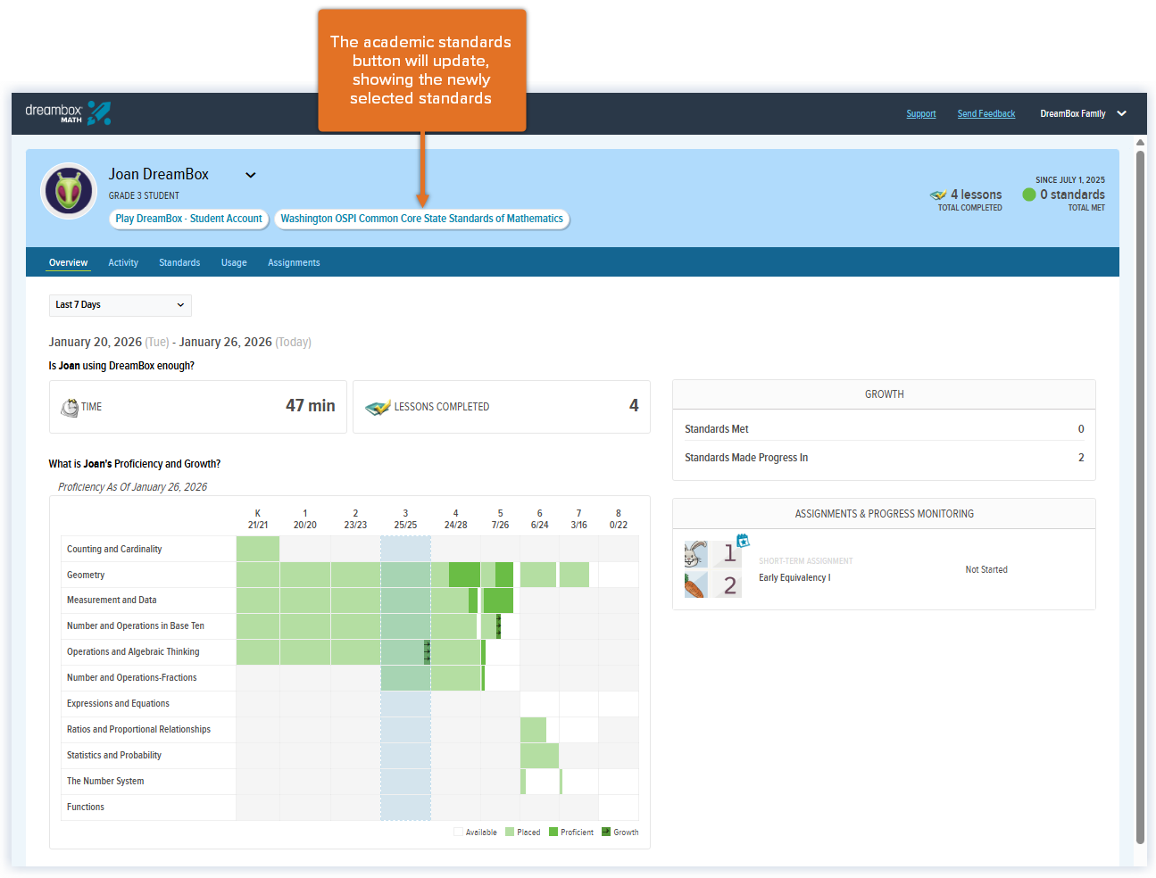The width and height of the screenshot is (1156, 878).
Task: Switch to the Activity tab
Action: pos(123,262)
